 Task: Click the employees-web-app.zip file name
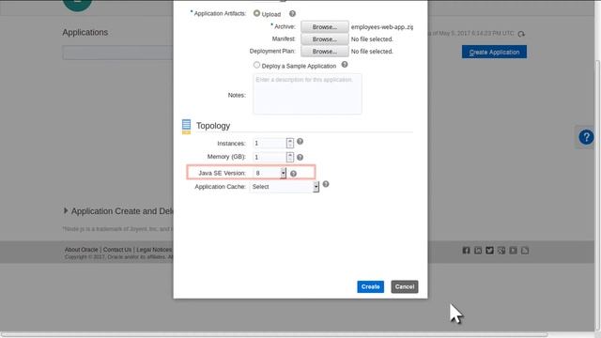[382, 27]
